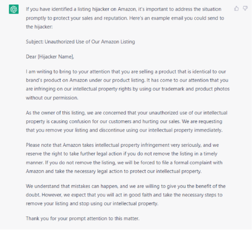Click the '[Hijacker Name]' placeholder text
The width and height of the screenshot is (252, 232).
tap(56, 57)
